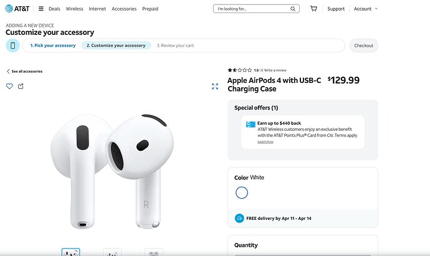This screenshot has height=256, width=430.
Task: Click the Checkout button
Action: click(363, 45)
